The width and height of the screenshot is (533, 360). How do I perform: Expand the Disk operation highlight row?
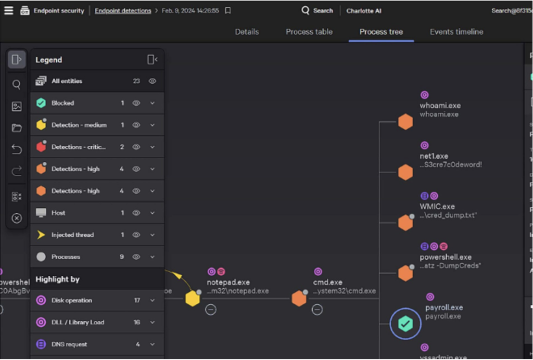(x=153, y=300)
